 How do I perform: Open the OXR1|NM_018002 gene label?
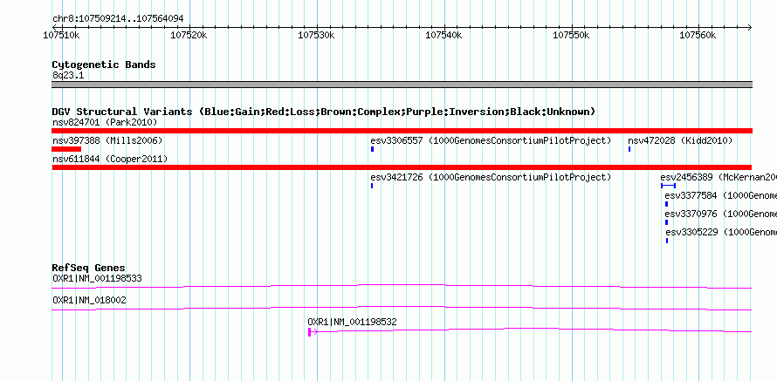89,300
